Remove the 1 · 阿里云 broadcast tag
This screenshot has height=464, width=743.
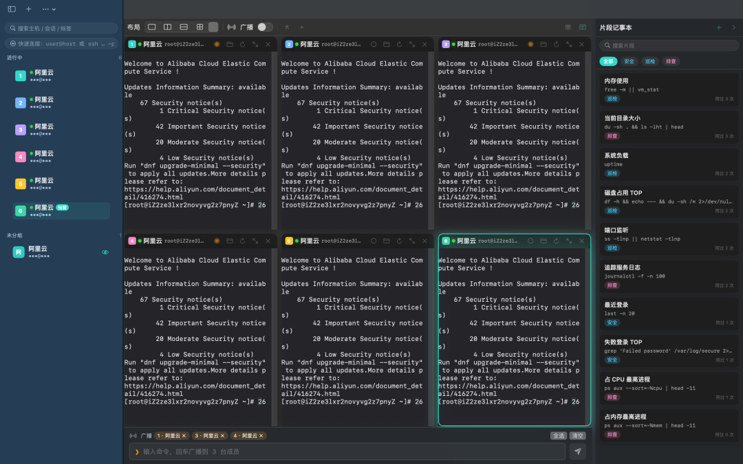184,436
